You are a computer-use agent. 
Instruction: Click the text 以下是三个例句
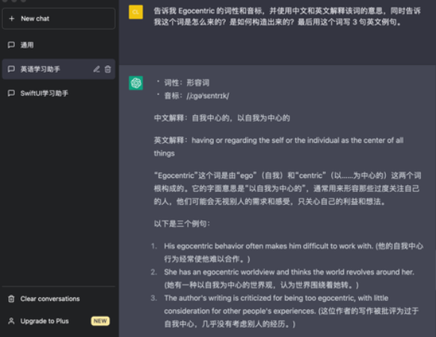[182, 223]
